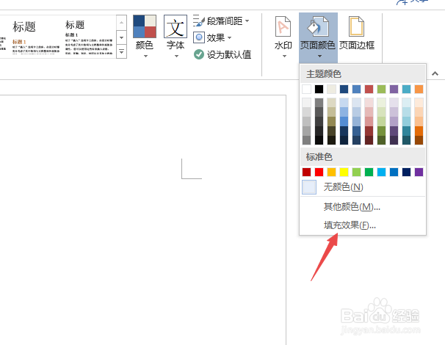Screen dimensions: 445x345
Task: Pick the aqua theme color swatch
Action: (x=406, y=89)
